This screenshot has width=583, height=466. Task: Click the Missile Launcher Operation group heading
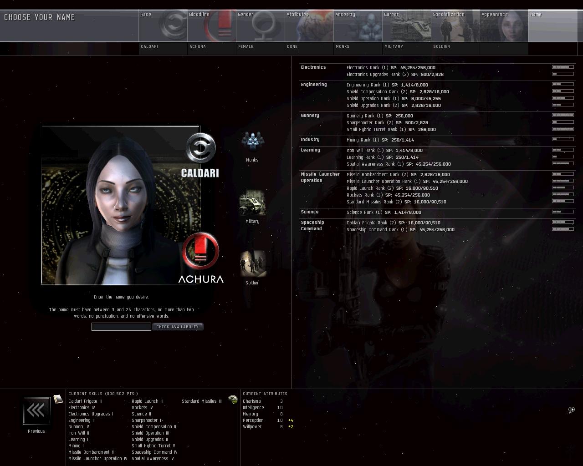click(320, 177)
